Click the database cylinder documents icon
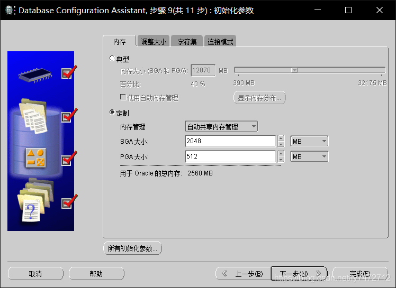 (33, 116)
